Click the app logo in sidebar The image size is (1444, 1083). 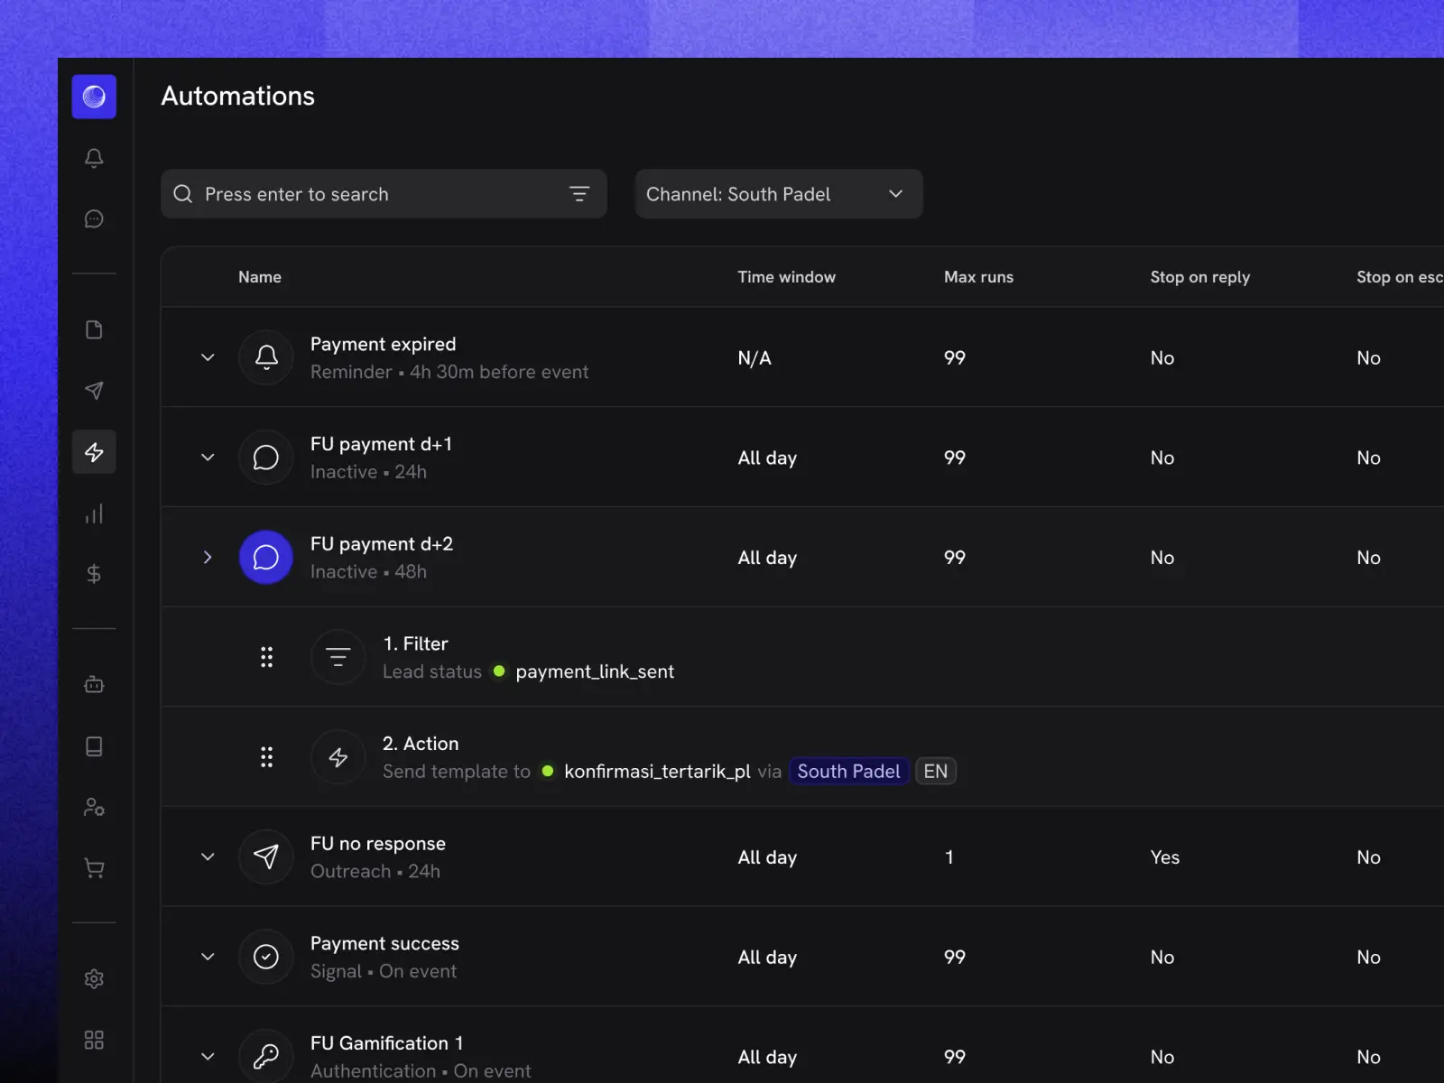click(94, 97)
